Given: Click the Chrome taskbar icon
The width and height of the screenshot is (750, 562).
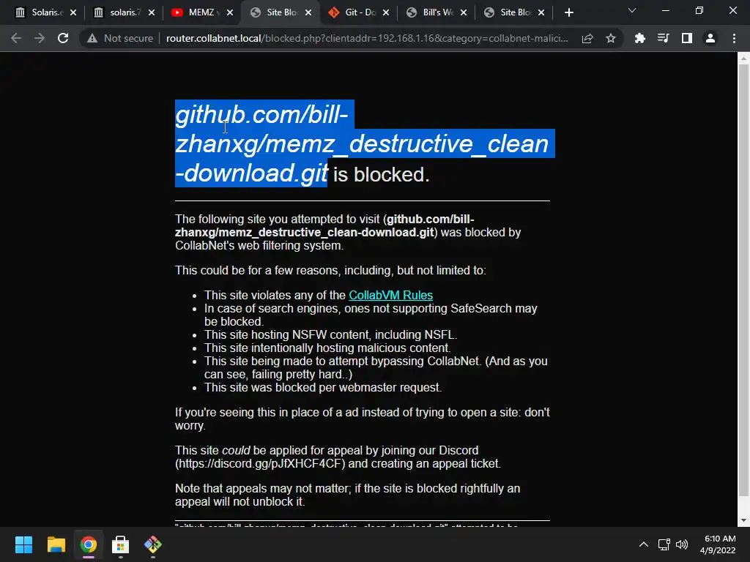Looking at the screenshot, I should click(x=88, y=544).
